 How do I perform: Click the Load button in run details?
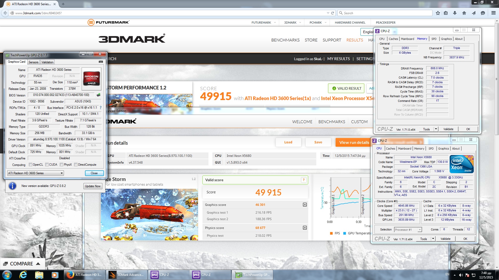point(288,142)
